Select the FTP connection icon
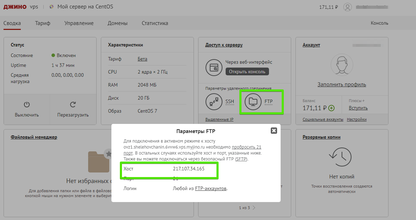The width and height of the screenshot is (416, 220). tap(253, 101)
